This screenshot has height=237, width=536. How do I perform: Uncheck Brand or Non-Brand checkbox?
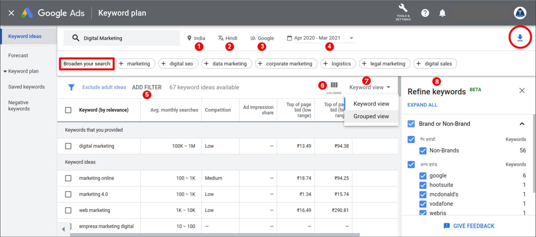coord(411,123)
